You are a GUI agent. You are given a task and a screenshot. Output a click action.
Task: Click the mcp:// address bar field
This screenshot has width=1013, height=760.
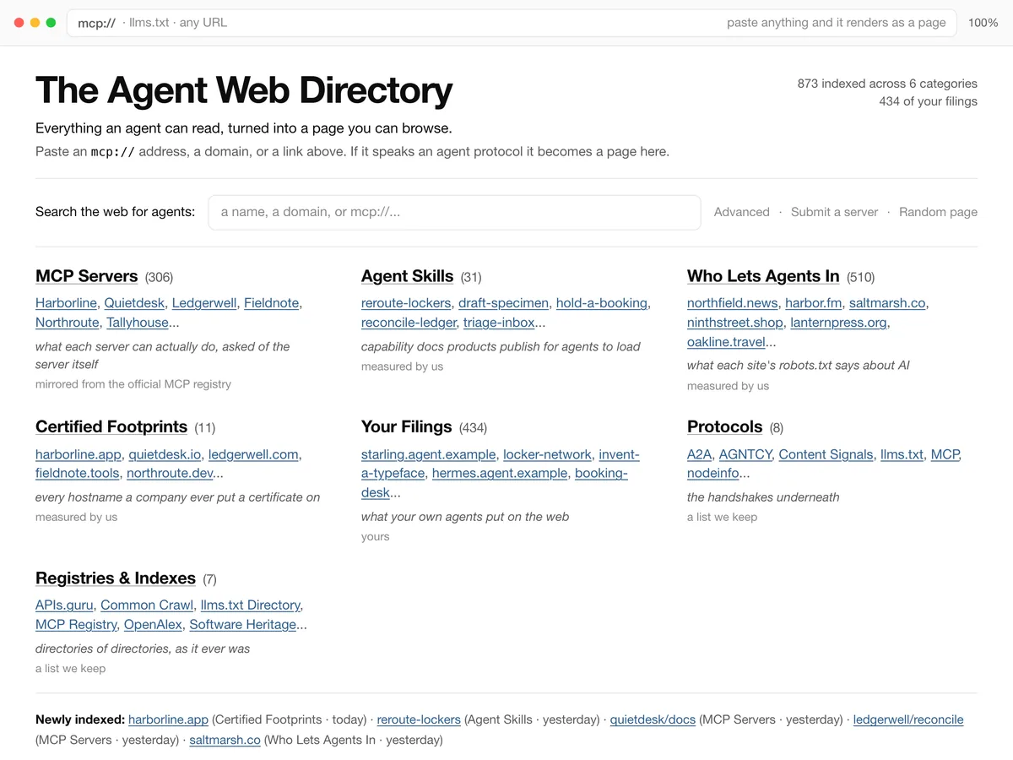(x=512, y=23)
